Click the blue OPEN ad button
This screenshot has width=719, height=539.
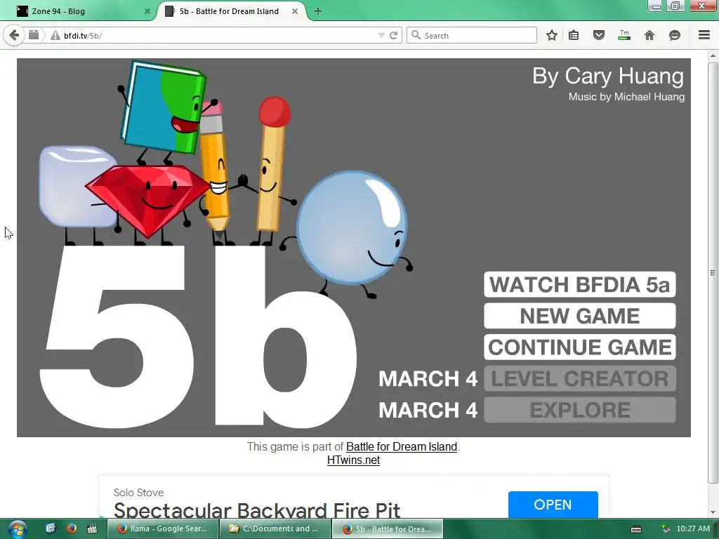coord(553,505)
